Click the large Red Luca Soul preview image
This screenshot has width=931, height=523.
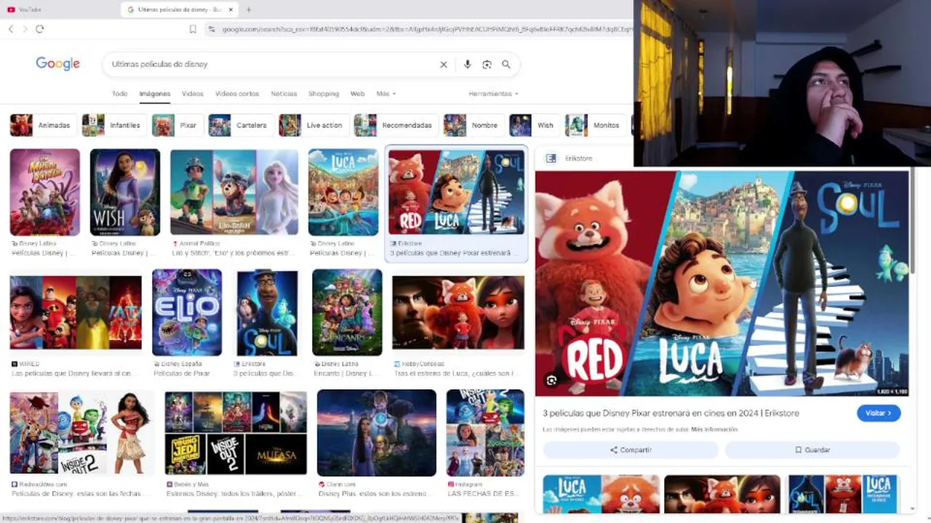click(722, 283)
